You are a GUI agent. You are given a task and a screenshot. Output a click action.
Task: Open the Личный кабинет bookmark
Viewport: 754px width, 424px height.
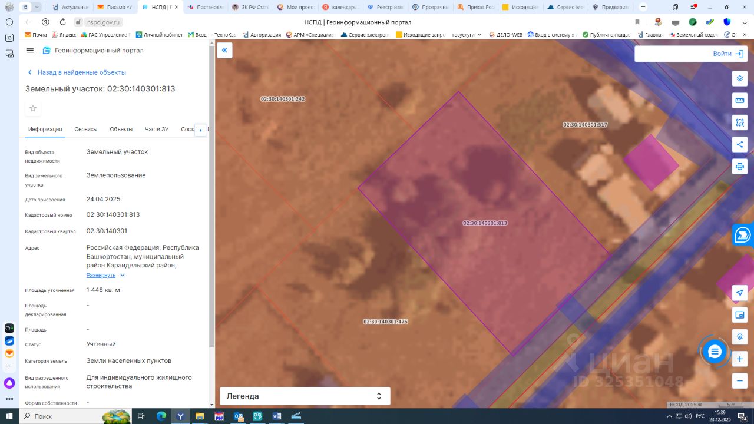(x=159, y=35)
